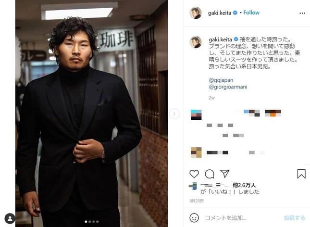Submit comment with 投稿する button
The width and height of the screenshot is (310, 227).
click(x=295, y=218)
